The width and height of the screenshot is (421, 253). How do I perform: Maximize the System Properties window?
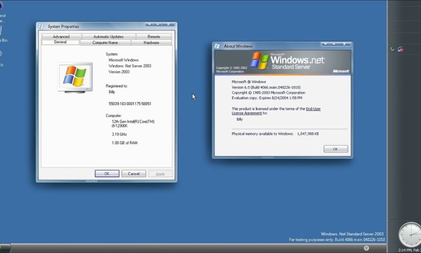pyautogui.click(x=158, y=24)
